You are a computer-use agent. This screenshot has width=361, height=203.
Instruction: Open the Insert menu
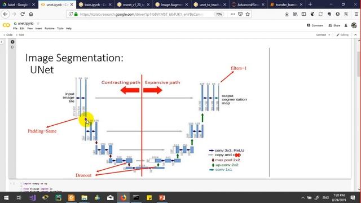(39, 28)
